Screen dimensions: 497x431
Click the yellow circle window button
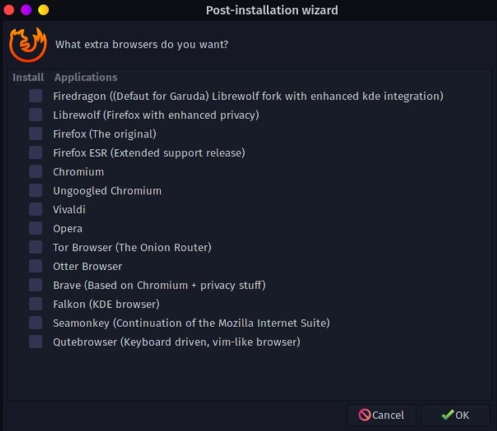tap(44, 10)
